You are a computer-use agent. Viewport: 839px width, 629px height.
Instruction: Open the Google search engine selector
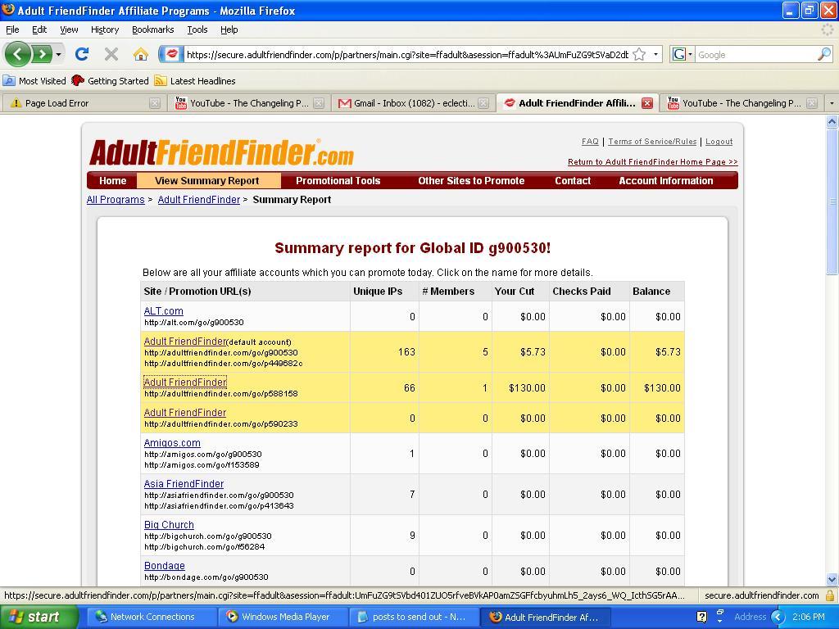coord(682,54)
